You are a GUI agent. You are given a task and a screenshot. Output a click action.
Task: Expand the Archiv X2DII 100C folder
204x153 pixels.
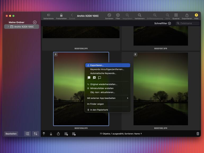pyautogui.click(x=8, y=27)
